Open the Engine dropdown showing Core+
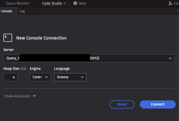Viewport: 179px width, 121px height. (x=40, y=77)
